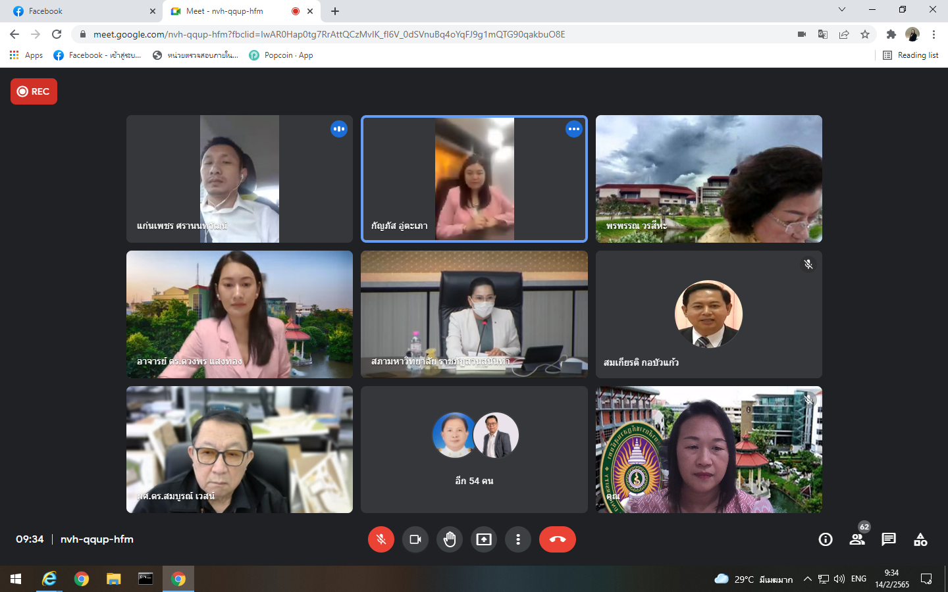Open the meeting details info icon
This screenshot has height=592, width=948.
tap(825, 539)
